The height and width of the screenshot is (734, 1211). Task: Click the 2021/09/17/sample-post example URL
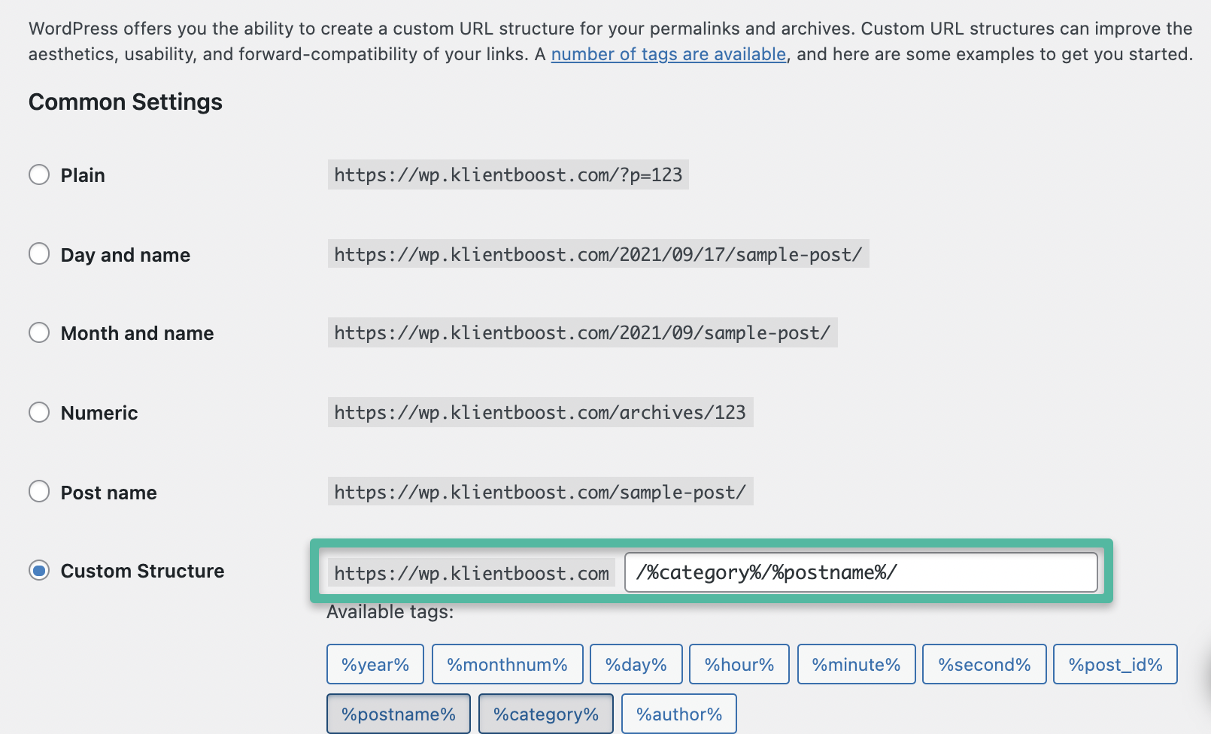[x=599, y=254]
